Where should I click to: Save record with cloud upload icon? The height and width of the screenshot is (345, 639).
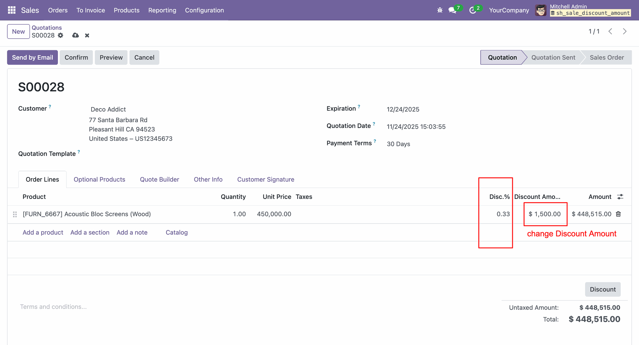point(76,35)
